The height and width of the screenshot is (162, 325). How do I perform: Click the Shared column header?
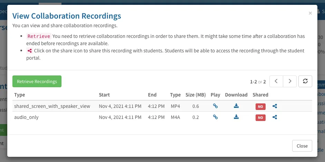[x=260, y=95]
